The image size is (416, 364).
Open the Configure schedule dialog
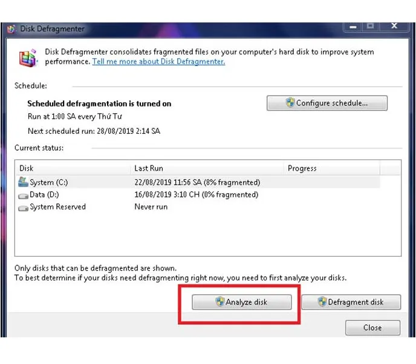click(x=327, y=103)
